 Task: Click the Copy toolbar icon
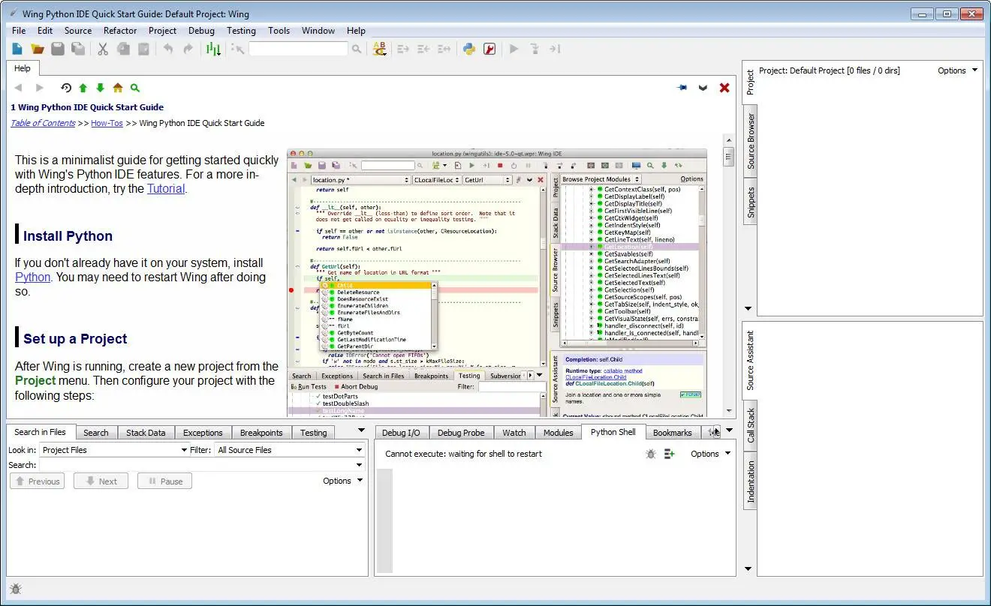click(x=123, y=49)
